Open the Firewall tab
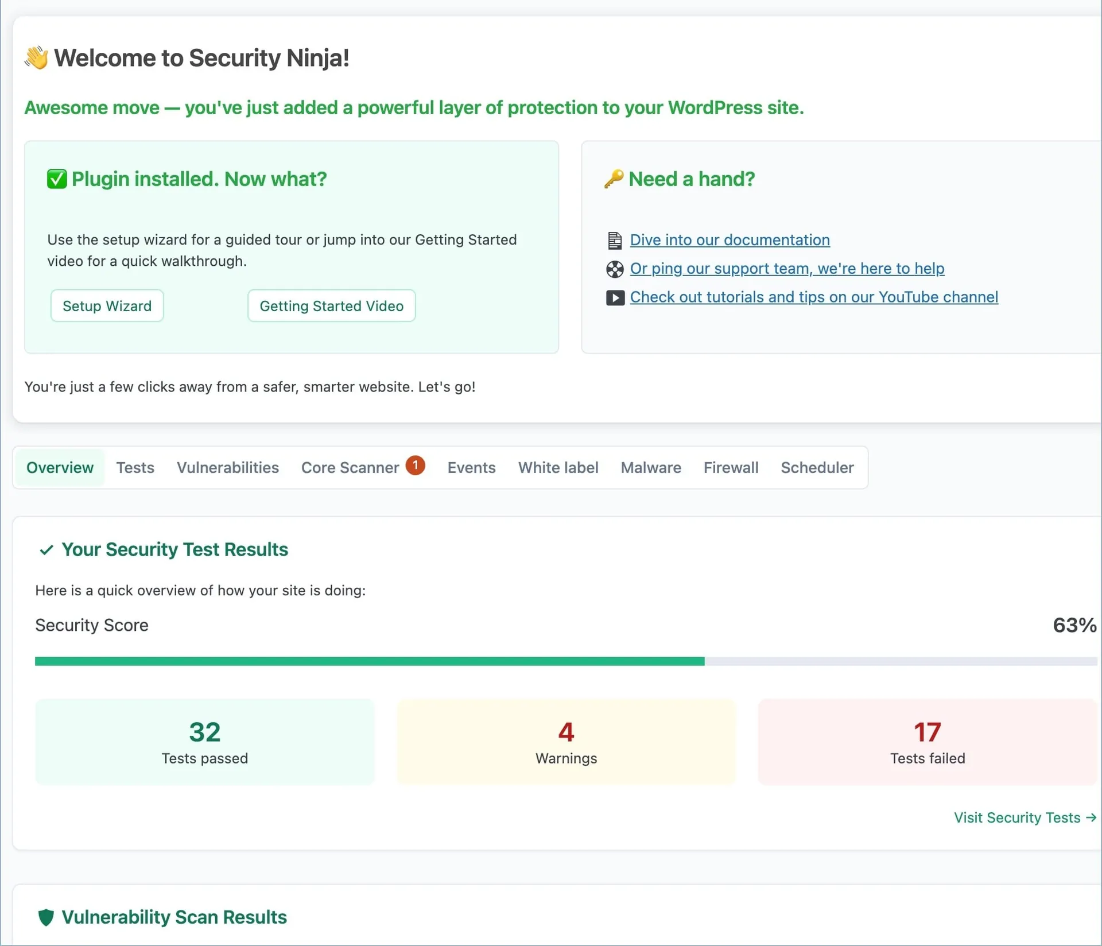1102x946 pixels. (731, 468)
